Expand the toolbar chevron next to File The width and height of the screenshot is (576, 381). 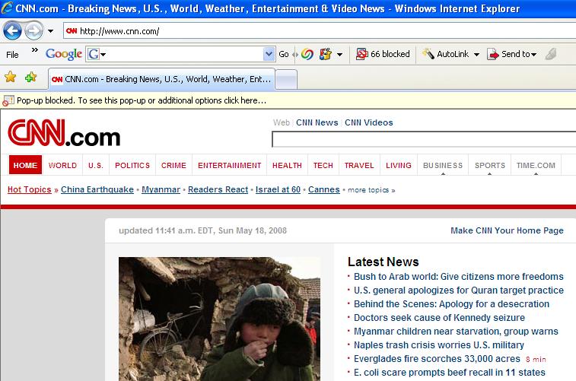(34, 51)
